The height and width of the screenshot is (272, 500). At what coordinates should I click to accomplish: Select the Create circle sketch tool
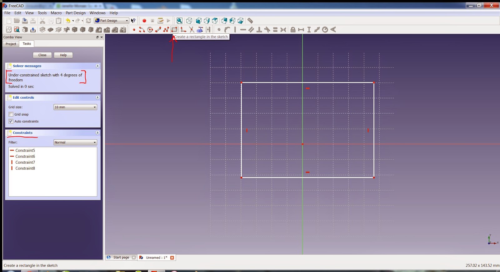[x=150, y=30]
